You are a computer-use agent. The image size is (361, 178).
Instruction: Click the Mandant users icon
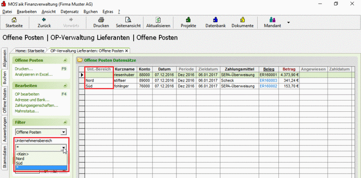pyautogui.click(x=273, y=20)
